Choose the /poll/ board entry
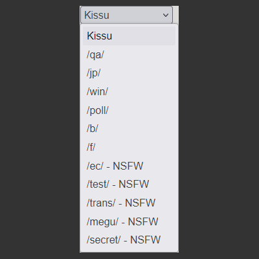The width and height of the screenshot is (259, 259). click(x=129, y=110)
